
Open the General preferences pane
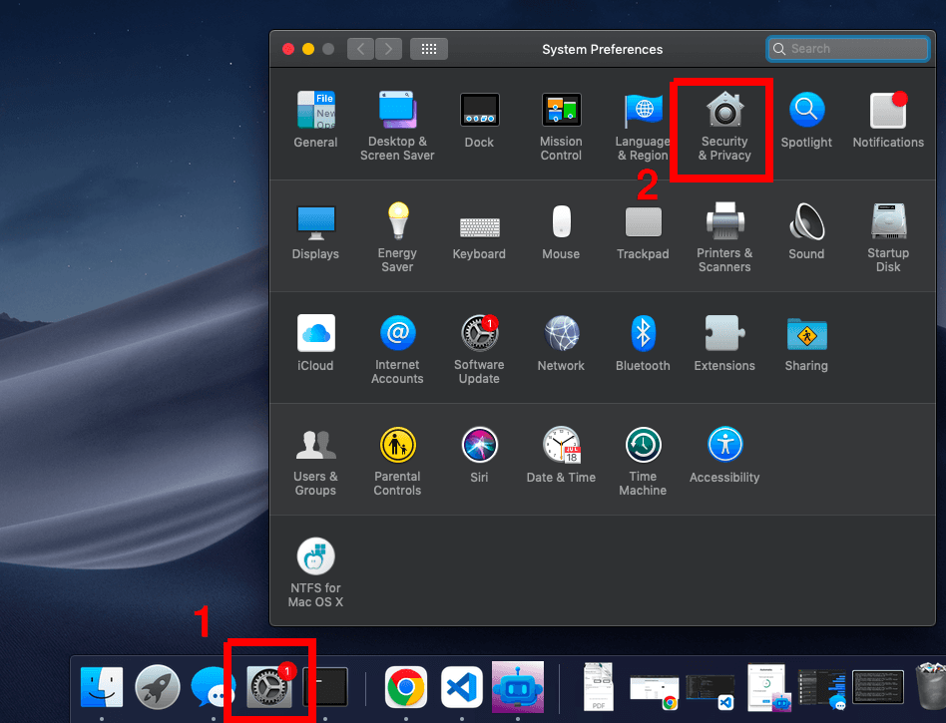(315, 120)
